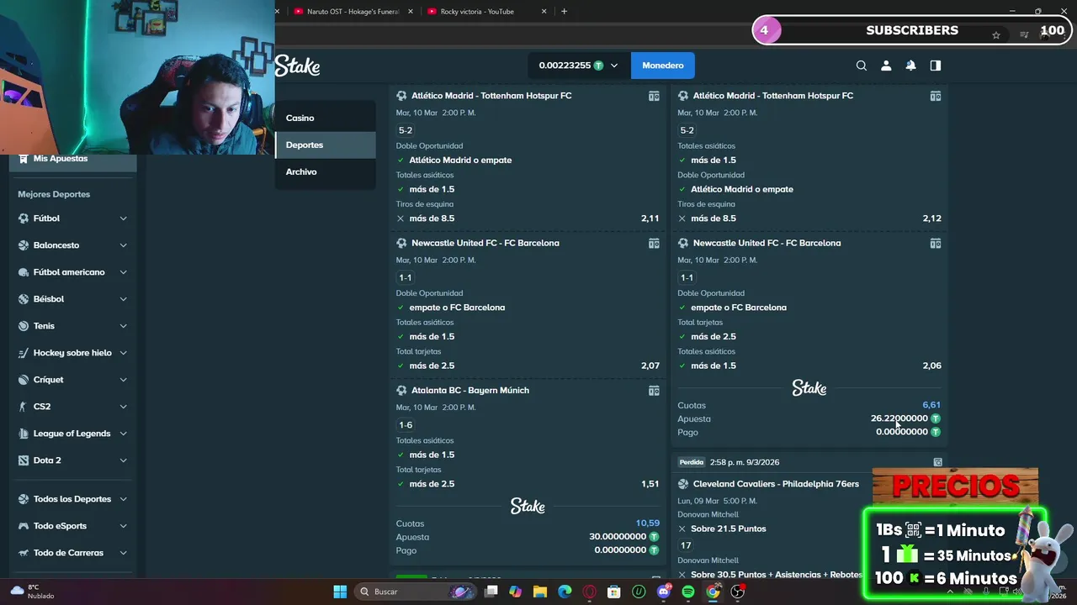Click the Fútbol sport icon in sidebar
This screenshot has height=605, width=1077.
24,218
